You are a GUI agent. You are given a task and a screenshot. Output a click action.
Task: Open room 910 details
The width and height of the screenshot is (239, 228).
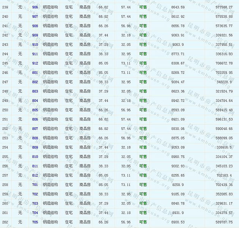(x=35, y=45)
